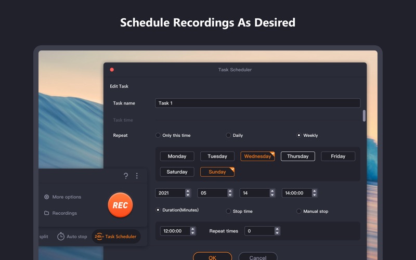Increase the 14:00:00 start time stepper
Image resolution: width=416 pixels, height=260 pixels.
click(x=315, y=191)
